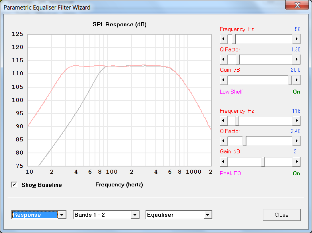The image size is (312, 233).
Task: Increase band 2 Frequency (118) right arrow
Action: tap(296, 121)
